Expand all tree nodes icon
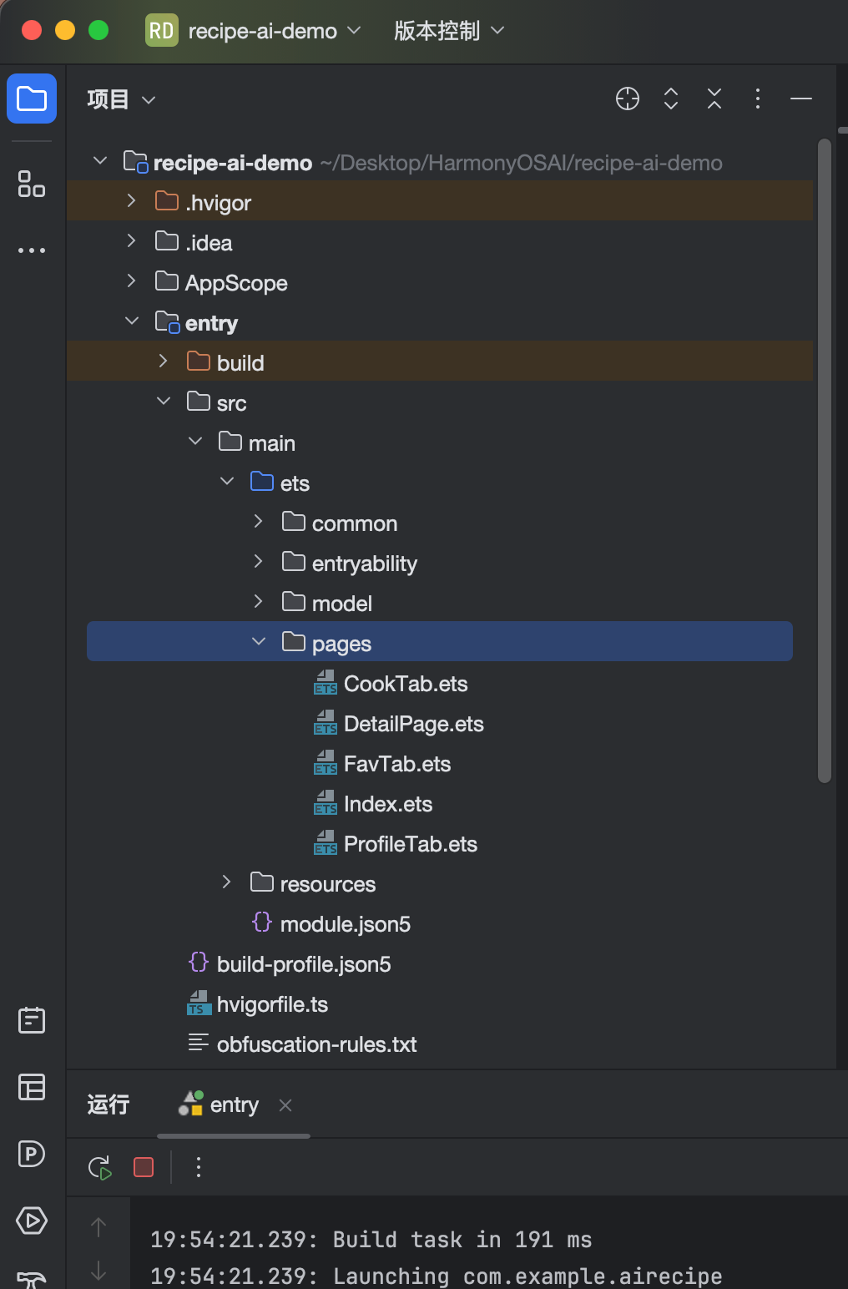 671,99
